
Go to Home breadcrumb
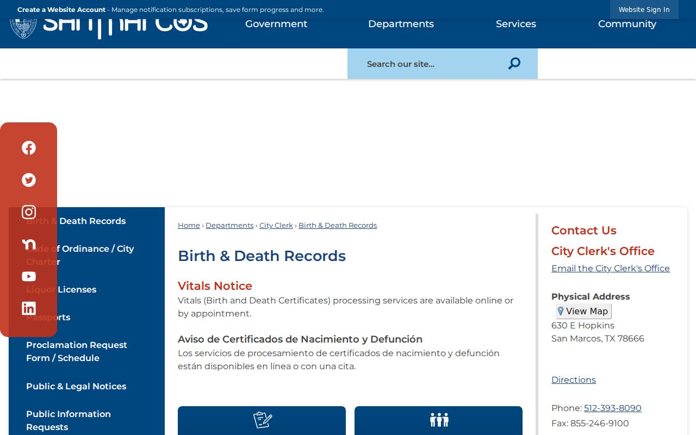coord(189,225)
